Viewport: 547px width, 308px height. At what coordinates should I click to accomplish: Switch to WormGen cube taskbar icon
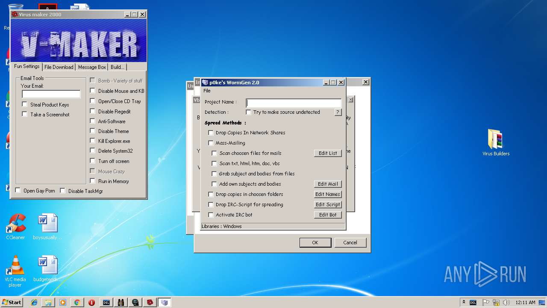point(165,302)
